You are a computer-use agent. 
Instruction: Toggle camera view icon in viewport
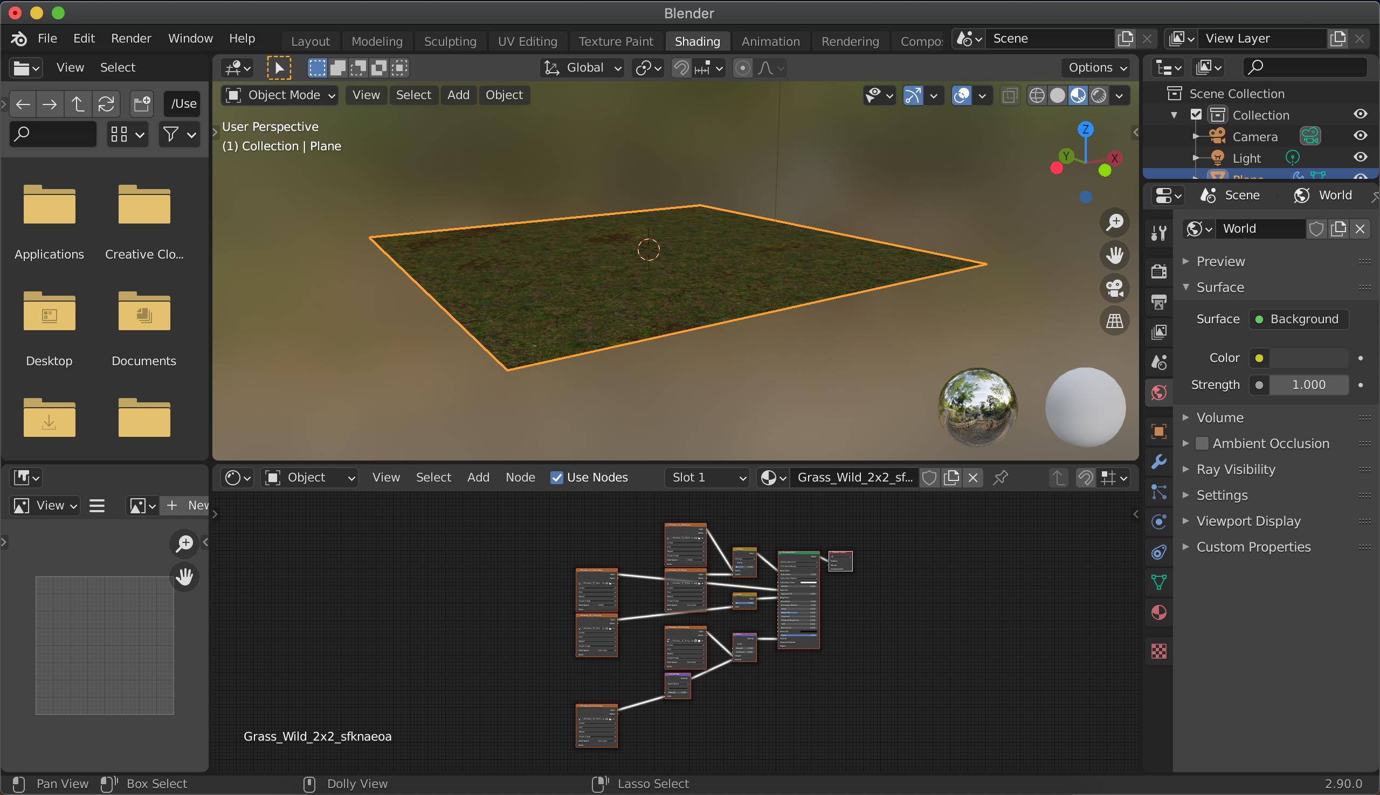pos(1114,288)
